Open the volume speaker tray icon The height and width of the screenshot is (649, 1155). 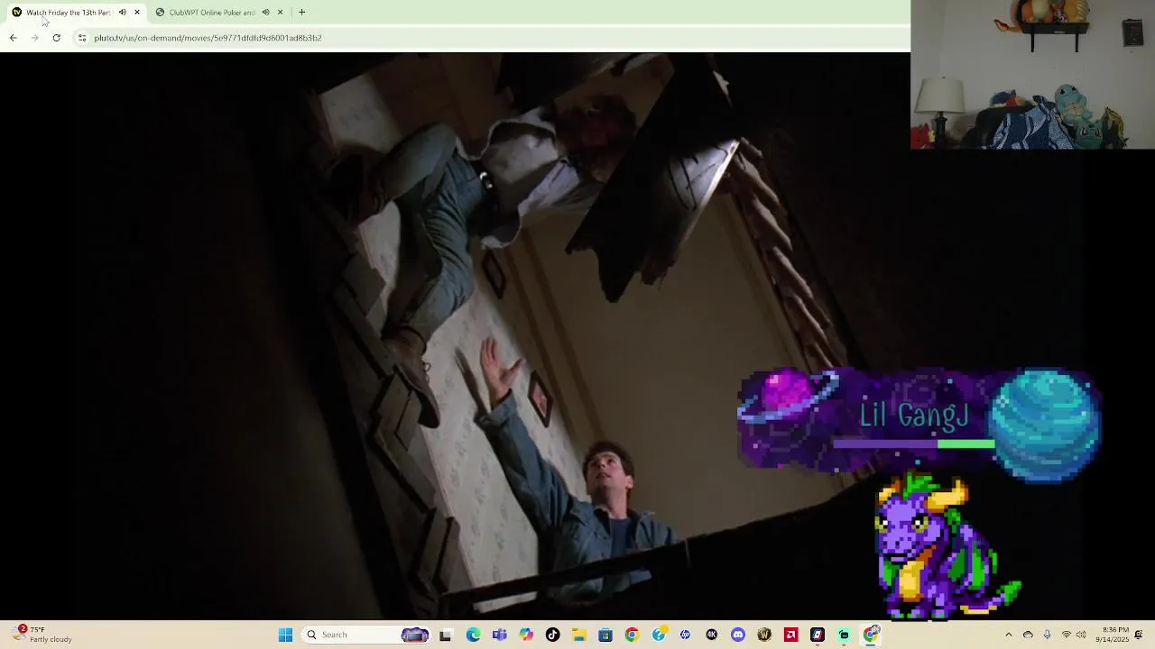point(1082,635)
